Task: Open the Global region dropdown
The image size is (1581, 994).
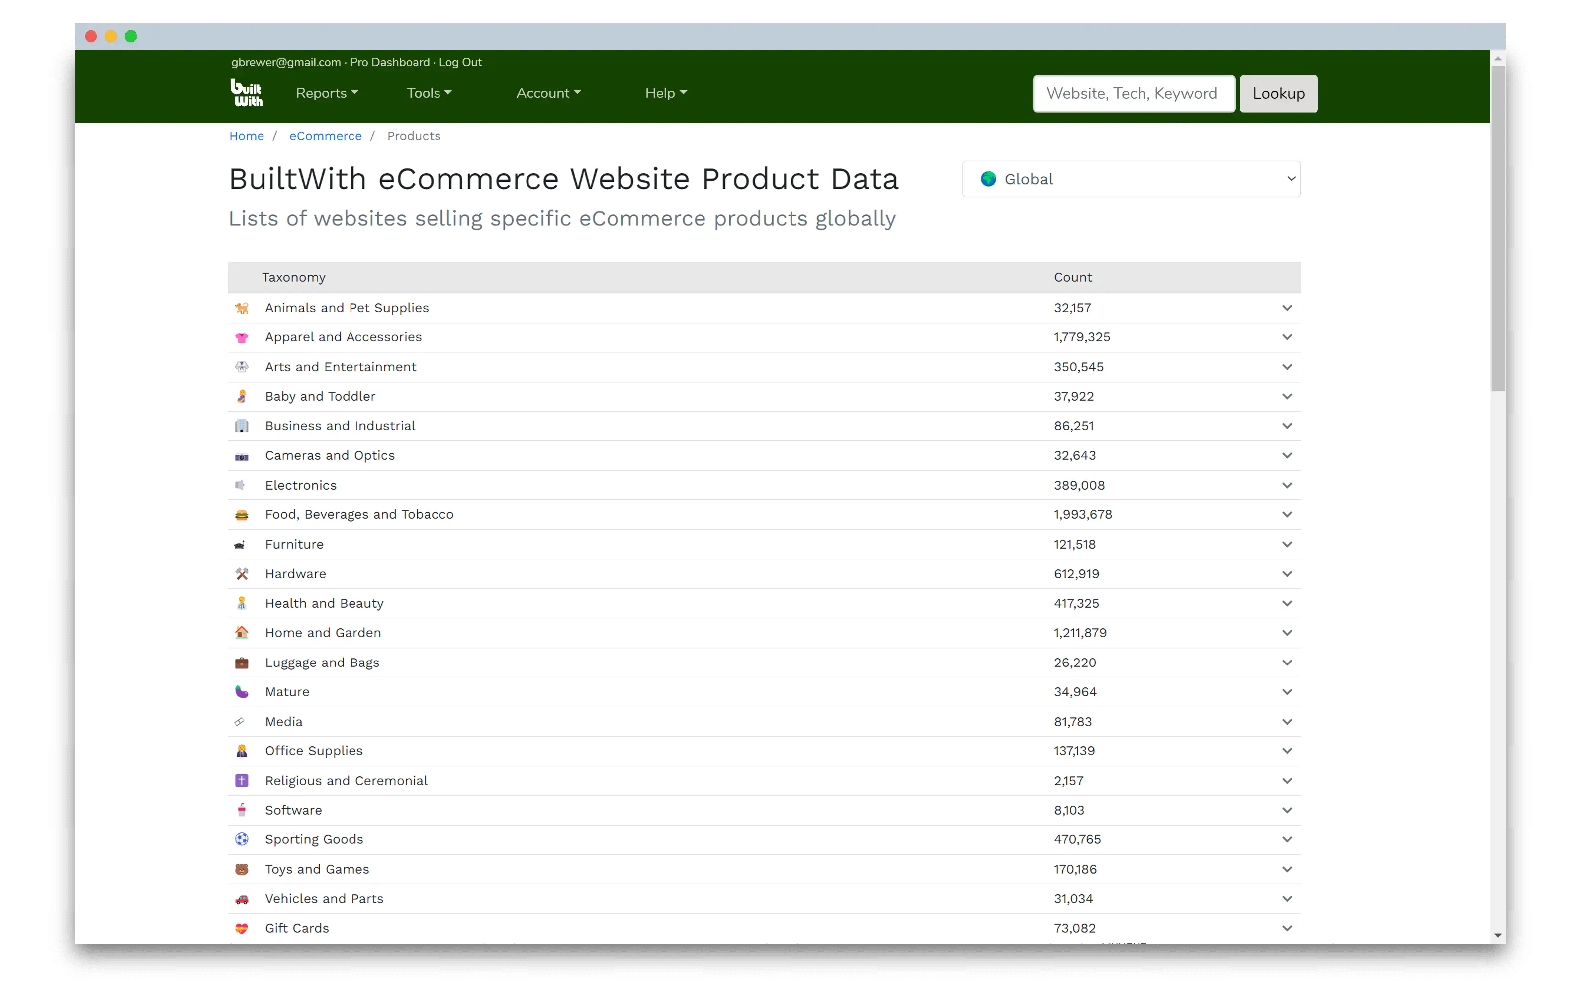Action: [x=1131, y=179]
